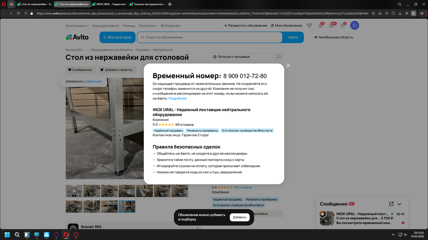
Task: Toggle the Больше о продавце switch
Action: pos(277,57)
